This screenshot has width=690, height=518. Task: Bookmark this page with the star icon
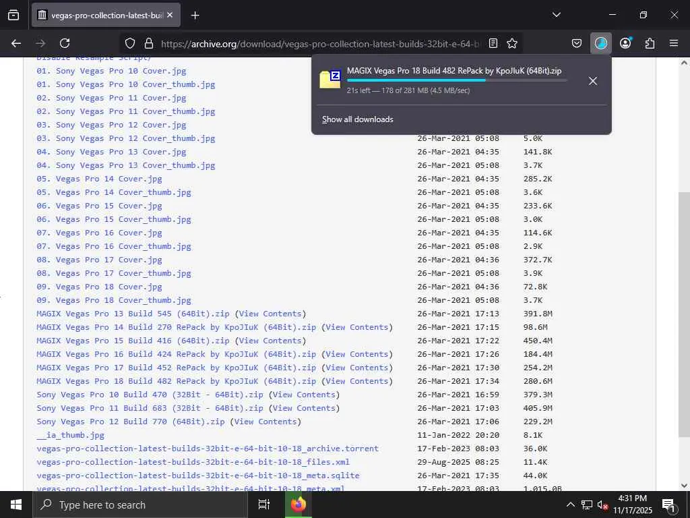coord(512,43)
